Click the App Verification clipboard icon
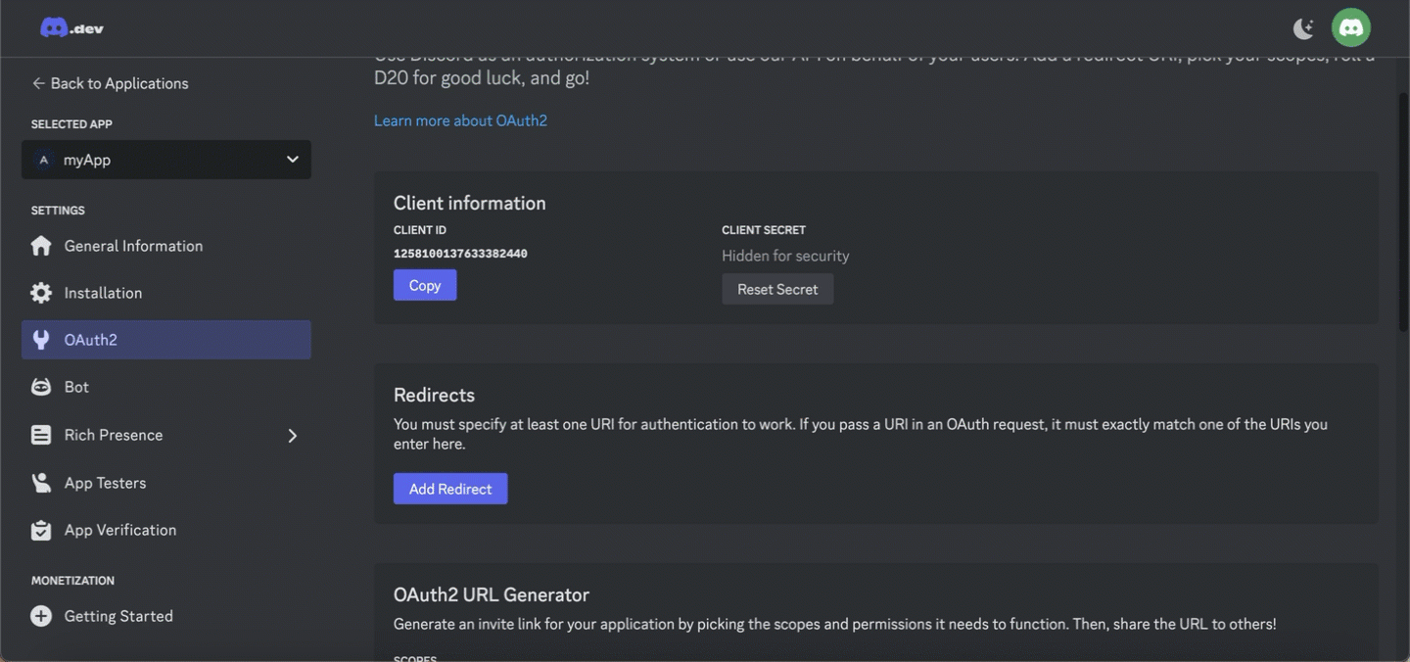 pyautogui.click(x=41, y=530)
